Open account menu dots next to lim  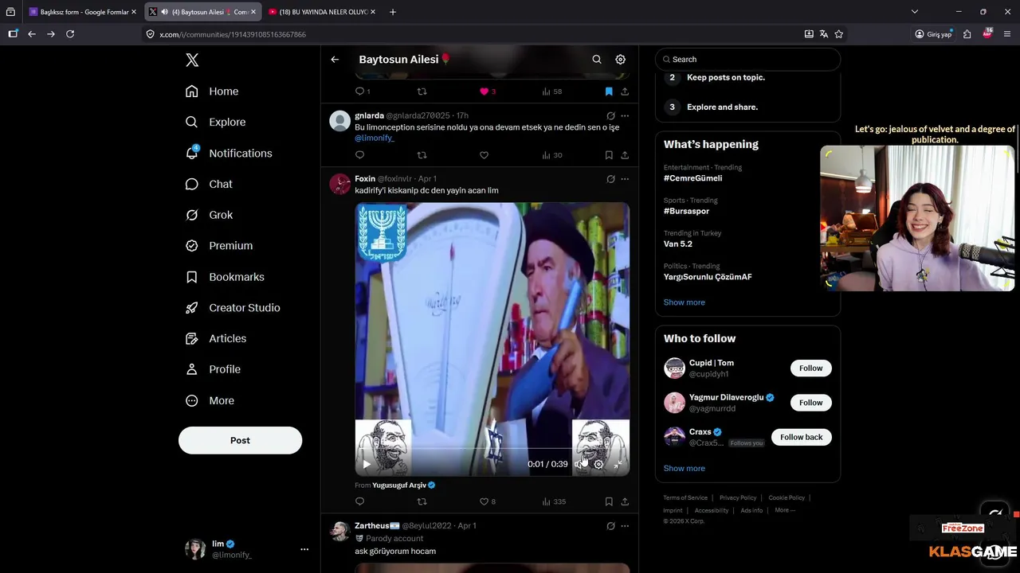click(304, 549)
